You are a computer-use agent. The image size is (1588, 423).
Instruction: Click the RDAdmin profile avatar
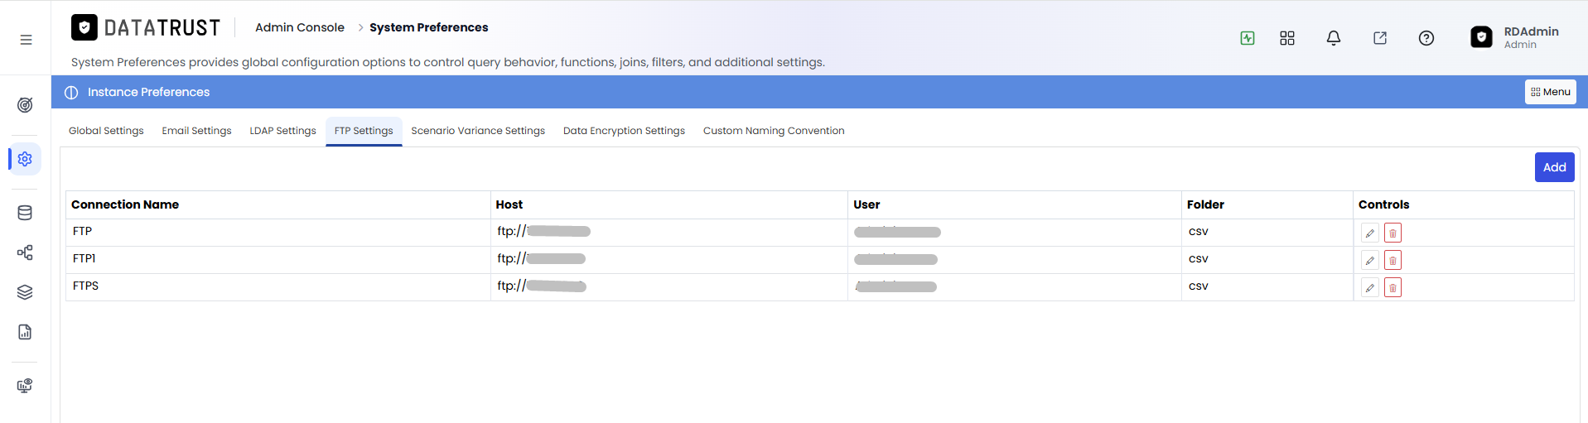click(1481, 37)
